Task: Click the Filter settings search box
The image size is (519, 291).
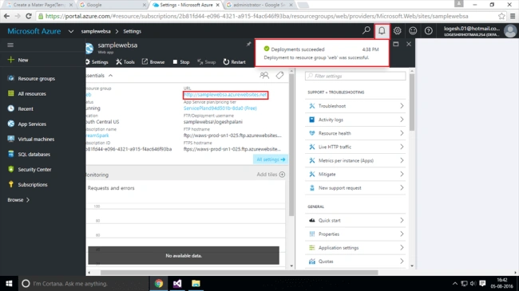Action: [355, 76]
